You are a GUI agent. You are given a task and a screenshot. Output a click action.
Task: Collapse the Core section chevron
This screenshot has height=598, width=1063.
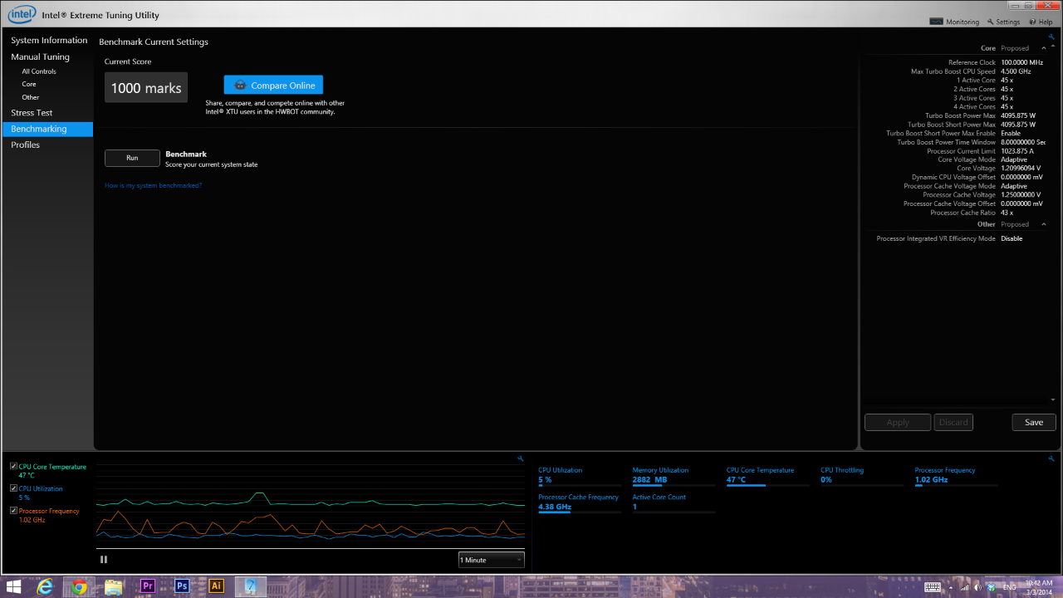pos(1044,48)
